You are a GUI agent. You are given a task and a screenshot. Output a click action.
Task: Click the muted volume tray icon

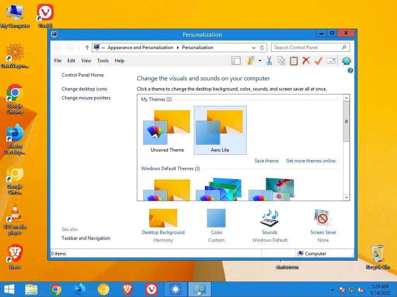click(361, 290)
